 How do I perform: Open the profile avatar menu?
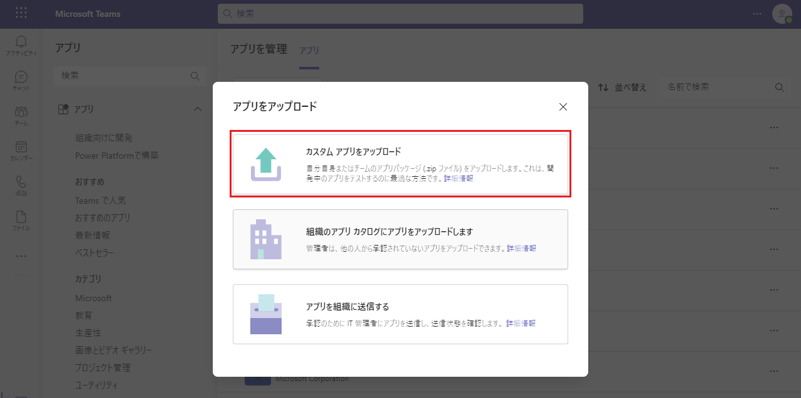782,14
